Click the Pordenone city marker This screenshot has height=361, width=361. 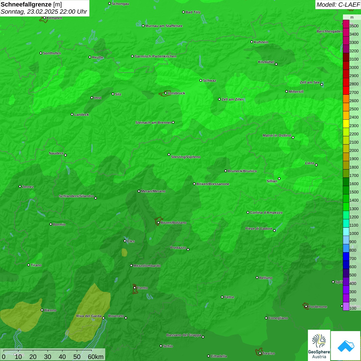click(x=306, y=307)
